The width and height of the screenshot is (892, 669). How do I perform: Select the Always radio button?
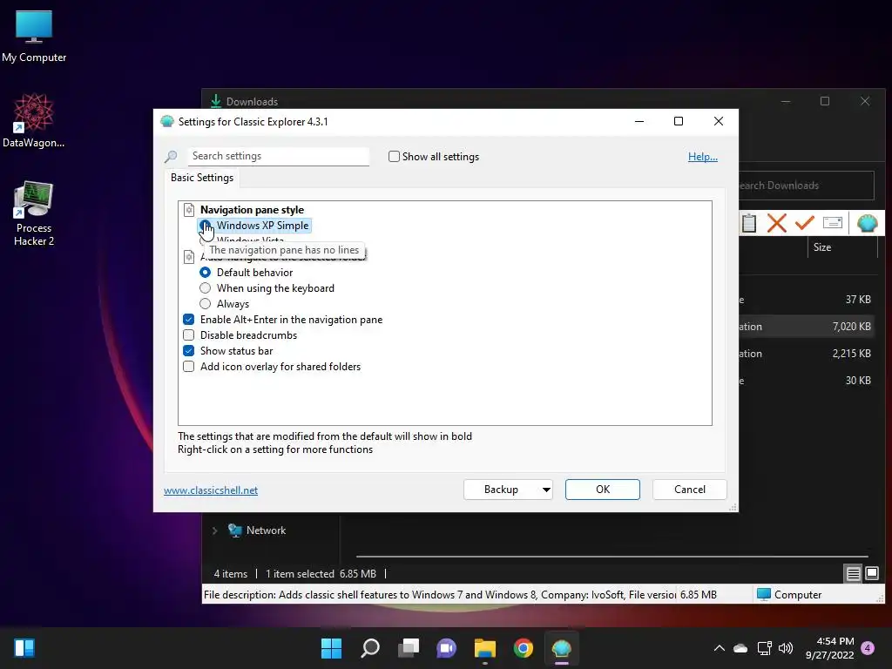(x=206, y=304)
